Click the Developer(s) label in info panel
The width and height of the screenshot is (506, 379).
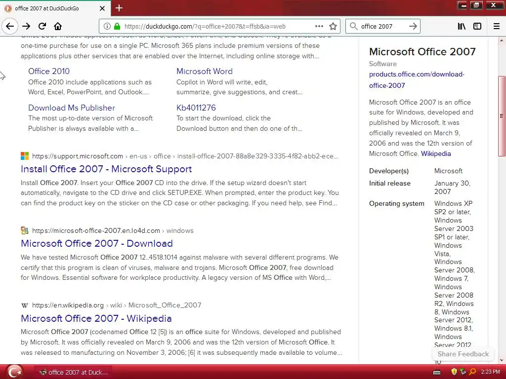[x=389, y=171]
